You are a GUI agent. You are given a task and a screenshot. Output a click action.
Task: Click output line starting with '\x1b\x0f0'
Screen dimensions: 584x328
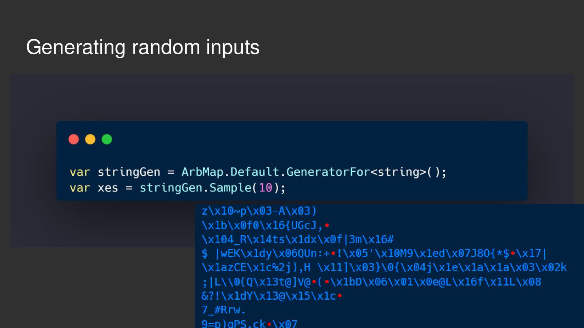coord(265,225)
